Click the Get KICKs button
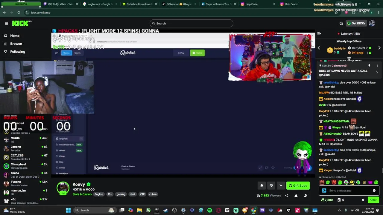The image size is (383, 215). coord(356,23)
